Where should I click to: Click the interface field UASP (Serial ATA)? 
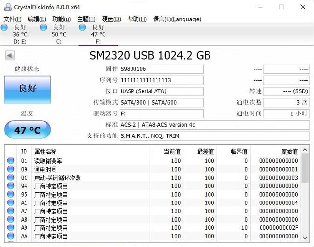click(161, 91)
